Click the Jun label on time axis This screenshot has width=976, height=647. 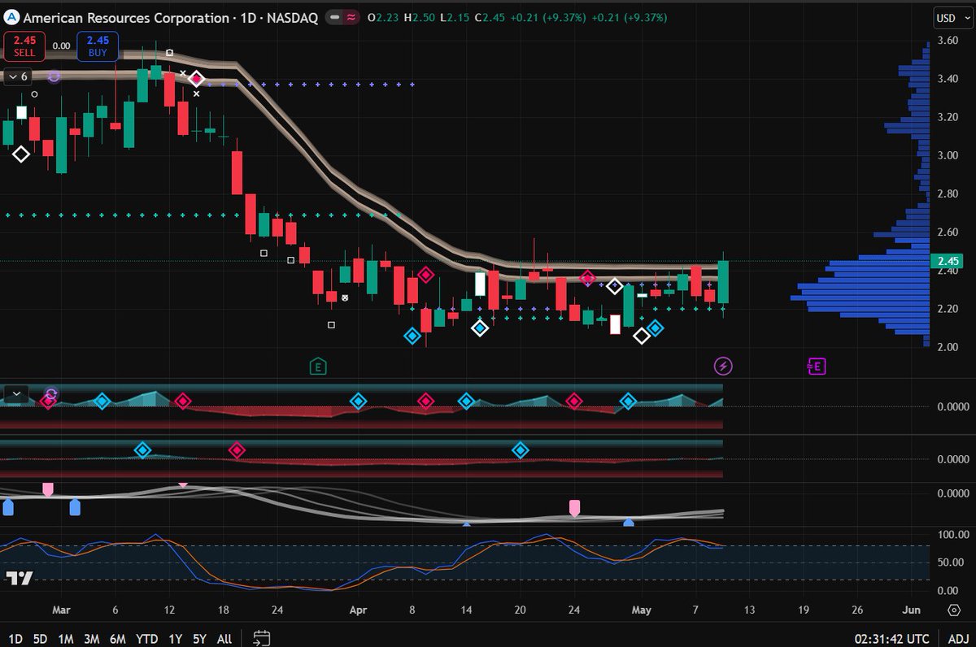point(912,610)
